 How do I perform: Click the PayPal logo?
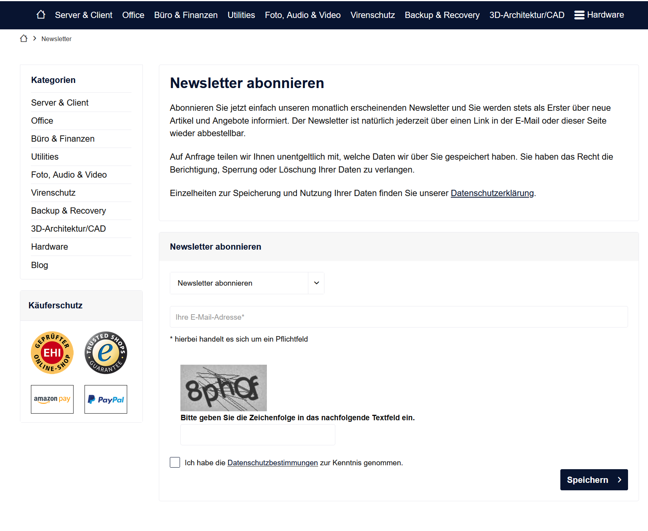coord(106,399)
